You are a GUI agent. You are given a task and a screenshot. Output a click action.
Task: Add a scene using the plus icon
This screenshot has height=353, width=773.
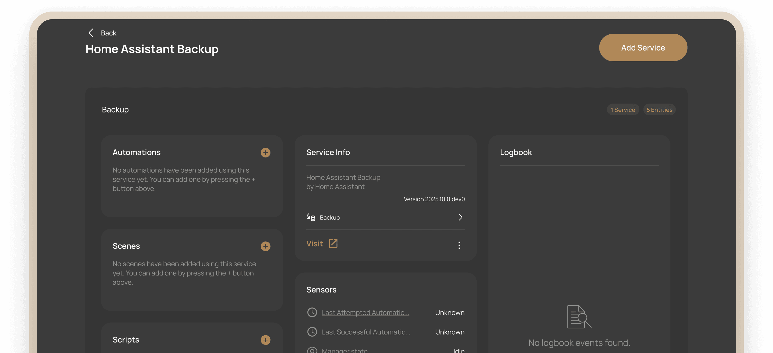pos(265,246)
